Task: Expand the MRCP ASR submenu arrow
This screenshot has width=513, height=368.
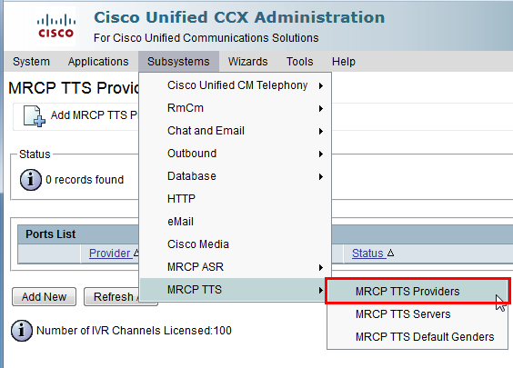Action: pos(321,267)
